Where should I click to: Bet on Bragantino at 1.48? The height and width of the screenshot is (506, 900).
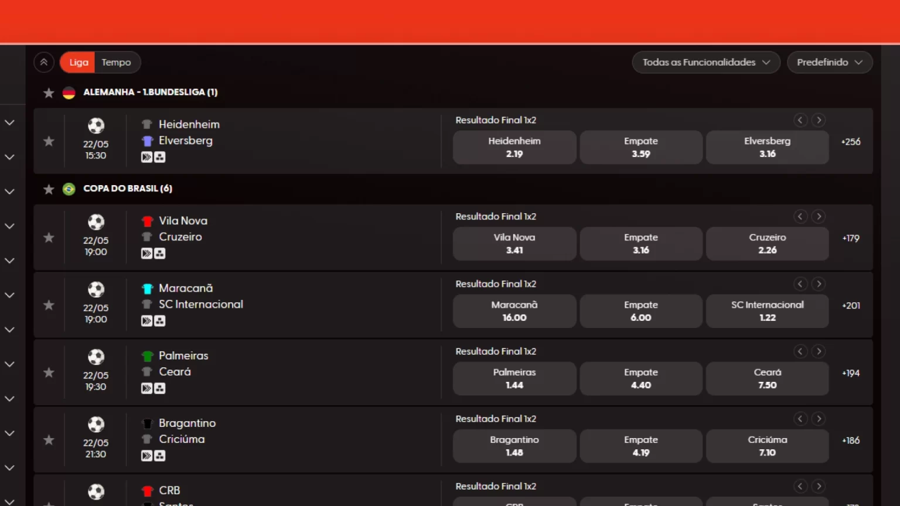pos(514,446)
